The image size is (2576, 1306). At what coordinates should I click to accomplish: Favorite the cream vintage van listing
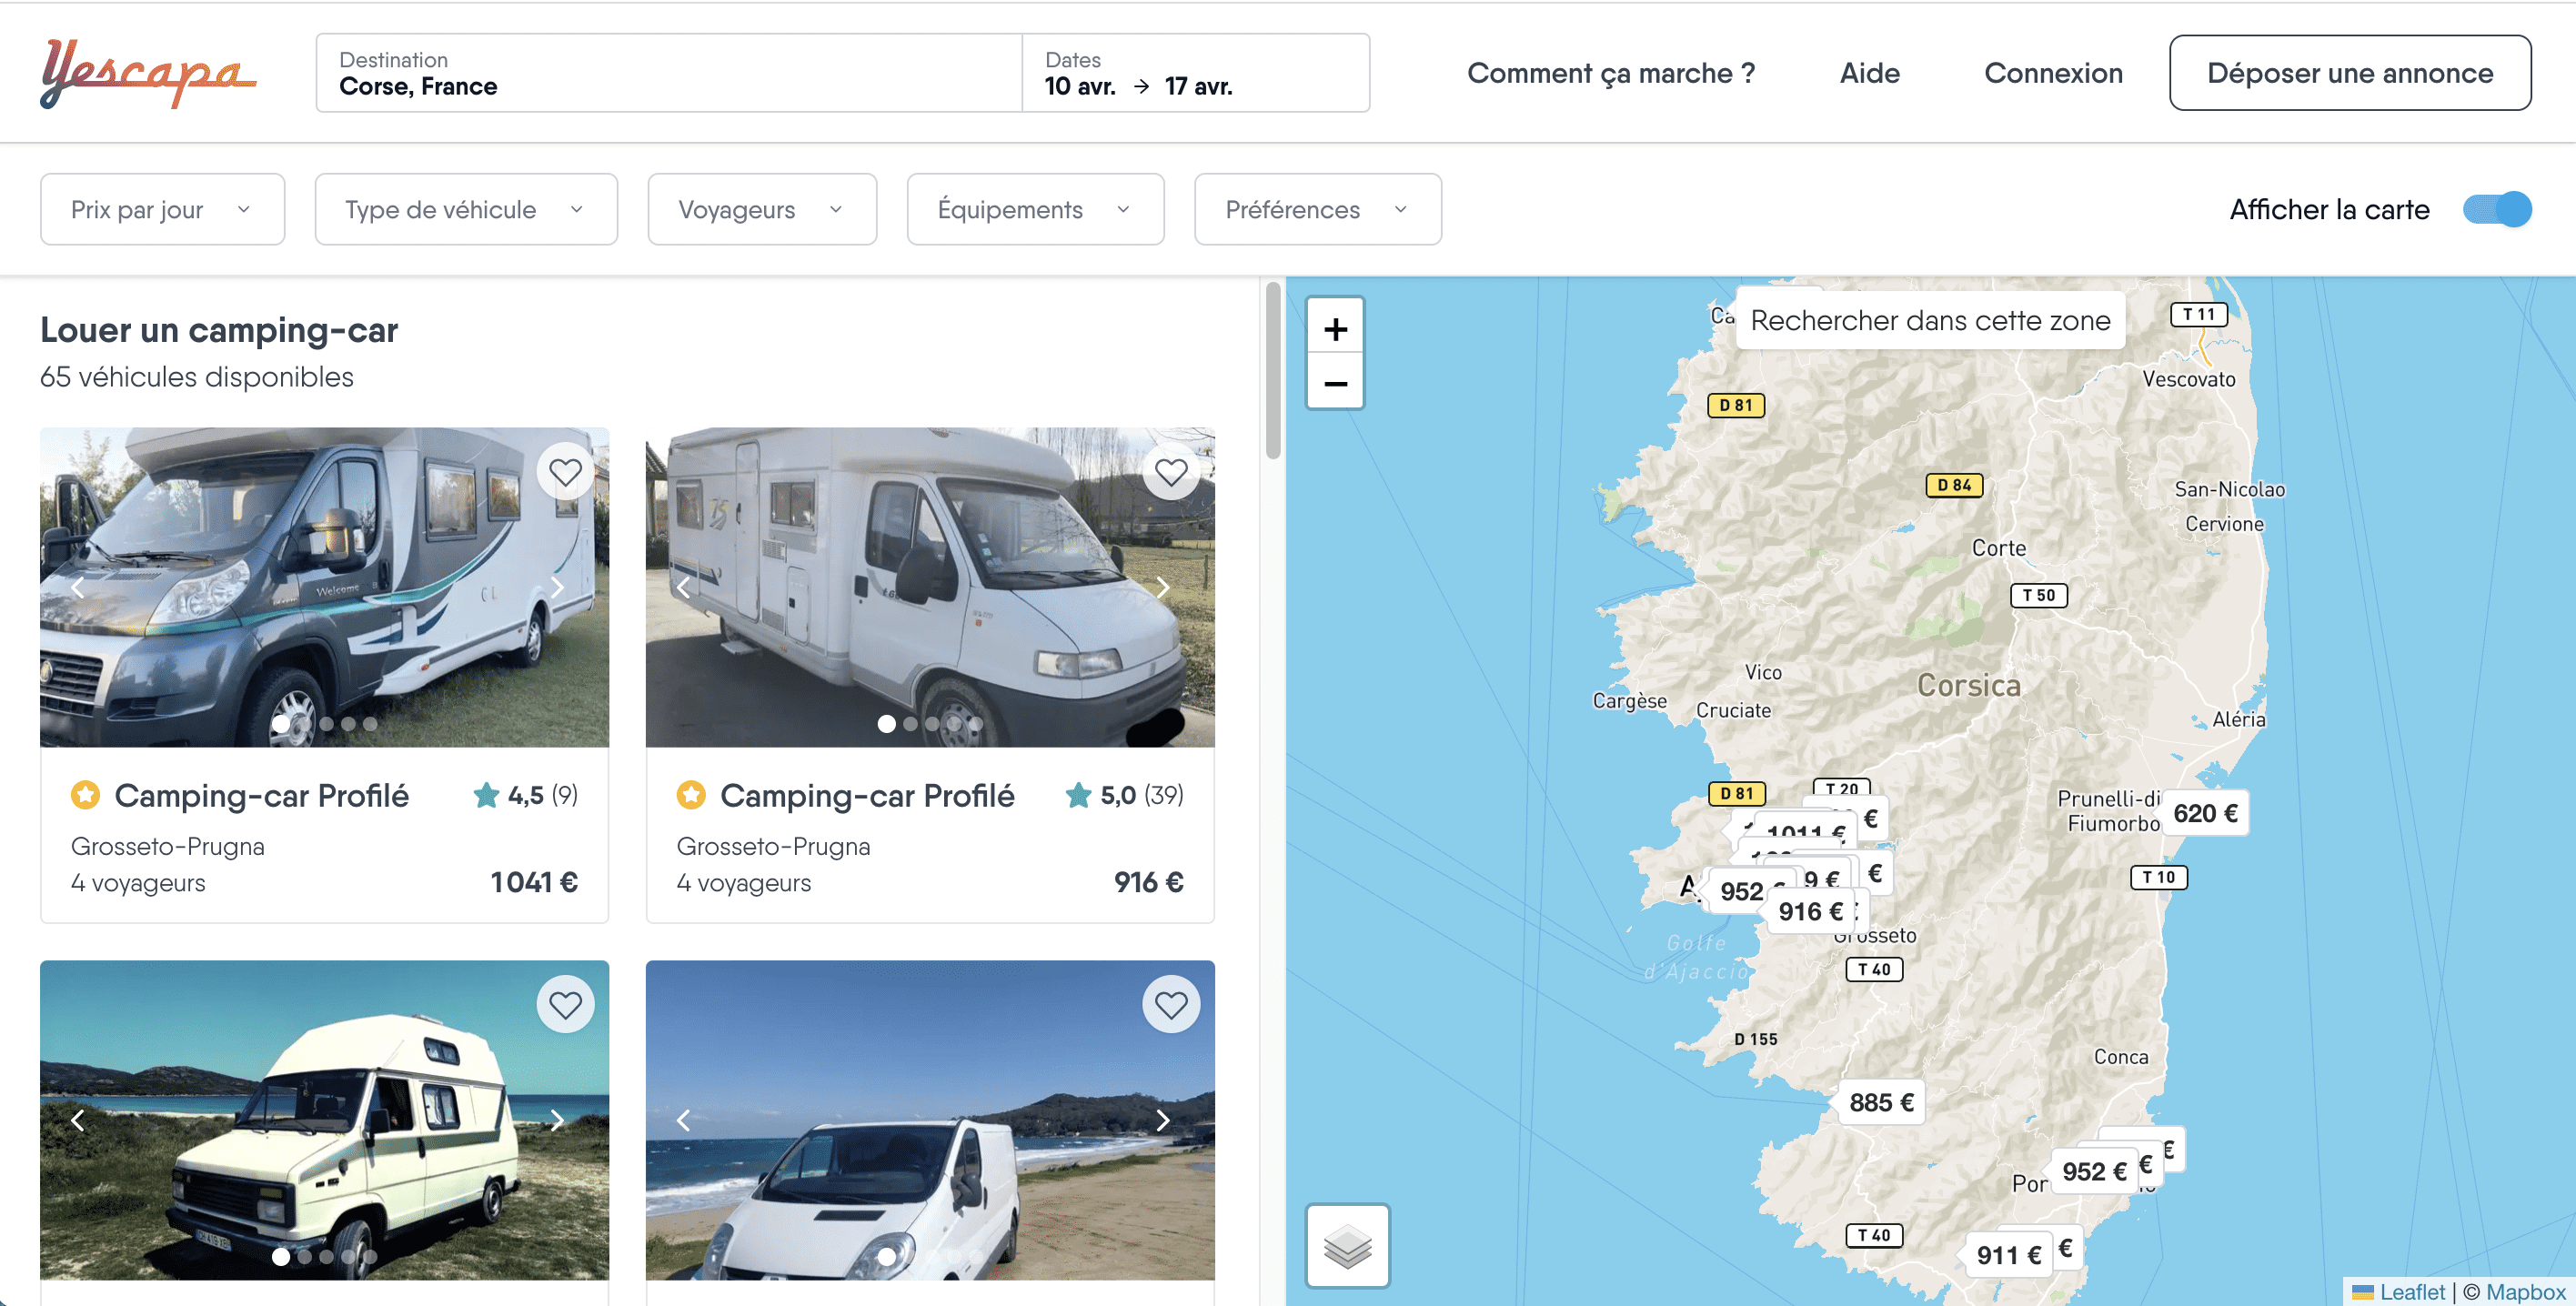[x=565, y=1004]
